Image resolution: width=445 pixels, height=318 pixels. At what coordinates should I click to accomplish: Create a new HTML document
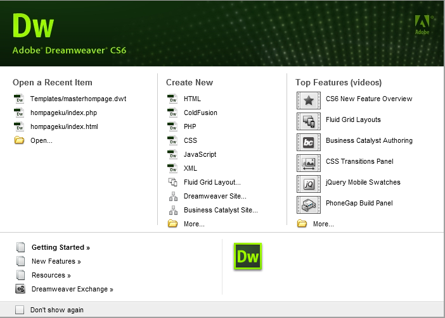[x=192, y=99]
